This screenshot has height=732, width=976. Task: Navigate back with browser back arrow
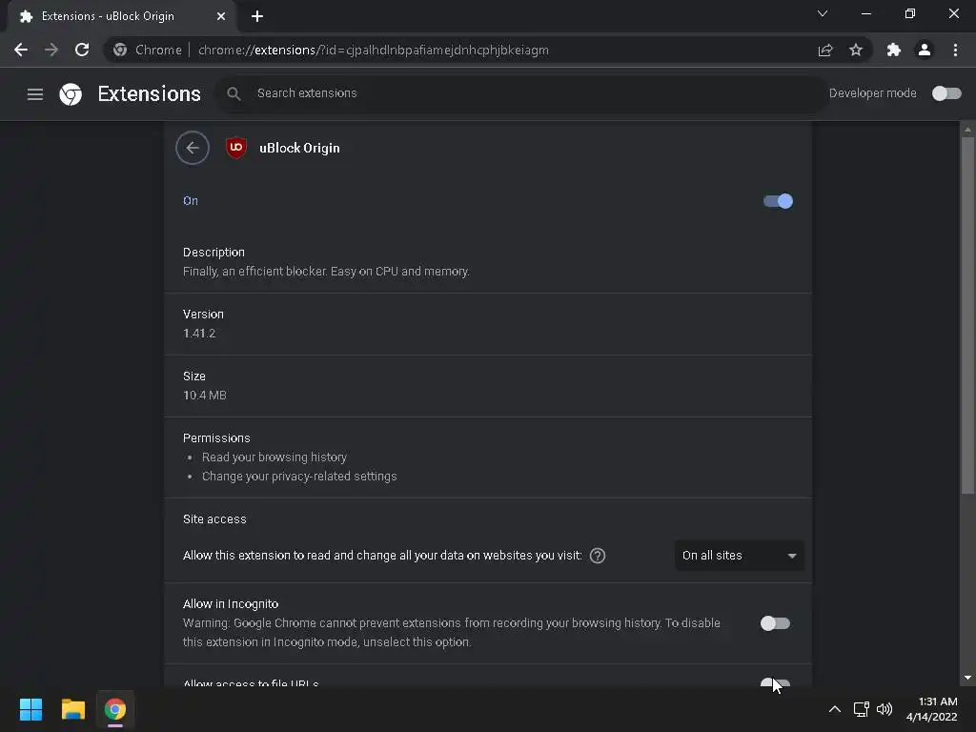tap(21, 50)
